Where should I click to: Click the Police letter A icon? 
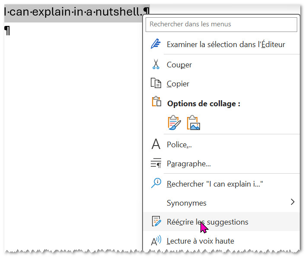(156, 145)
